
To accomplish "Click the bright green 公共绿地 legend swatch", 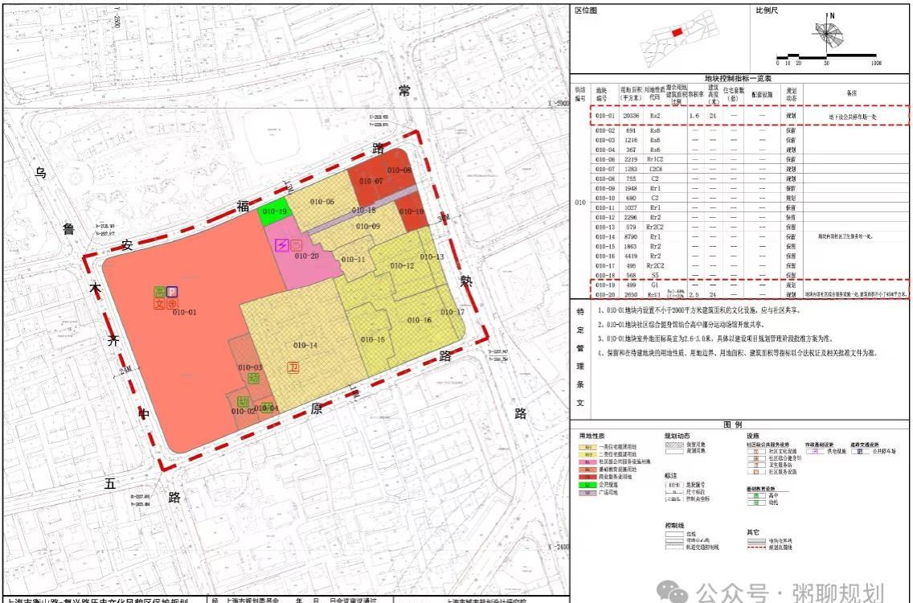I will pyautogui.click(x=588, y=485).
